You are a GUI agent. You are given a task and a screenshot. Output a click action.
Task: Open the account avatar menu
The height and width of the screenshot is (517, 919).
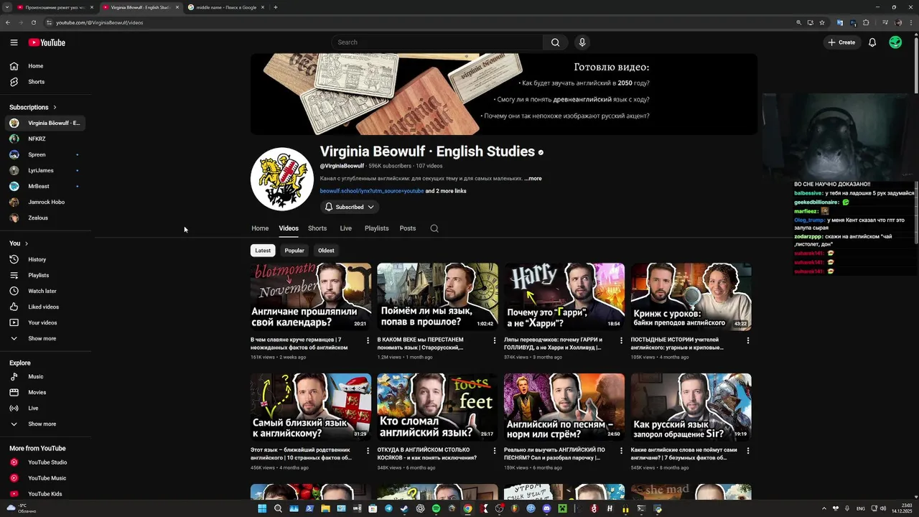point(895,42)
